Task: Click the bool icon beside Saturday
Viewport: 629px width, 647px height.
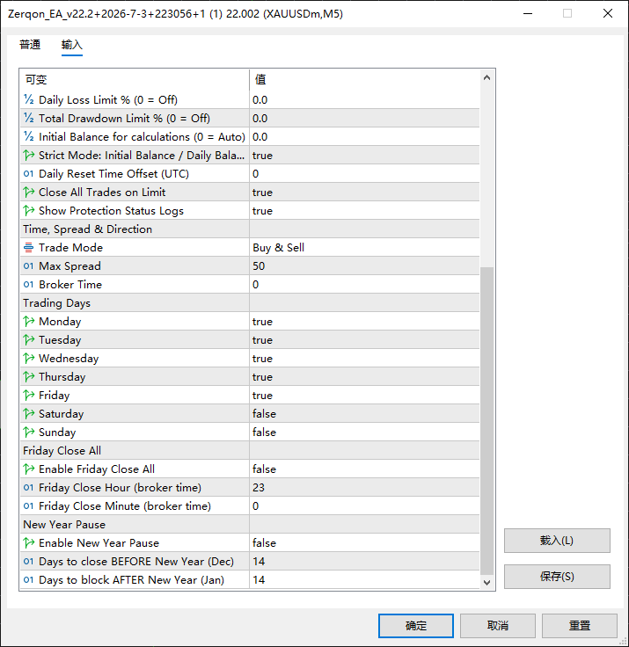Action: pos(28,414)
